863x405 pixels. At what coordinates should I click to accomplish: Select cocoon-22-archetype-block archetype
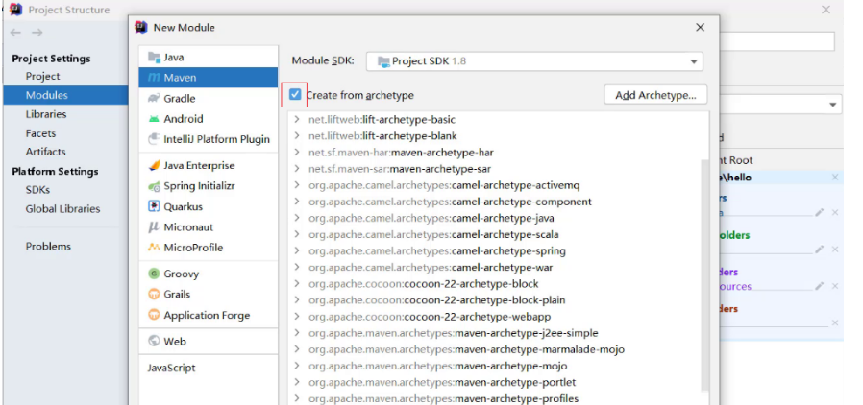pyautogui.click(x=423, y=284)
